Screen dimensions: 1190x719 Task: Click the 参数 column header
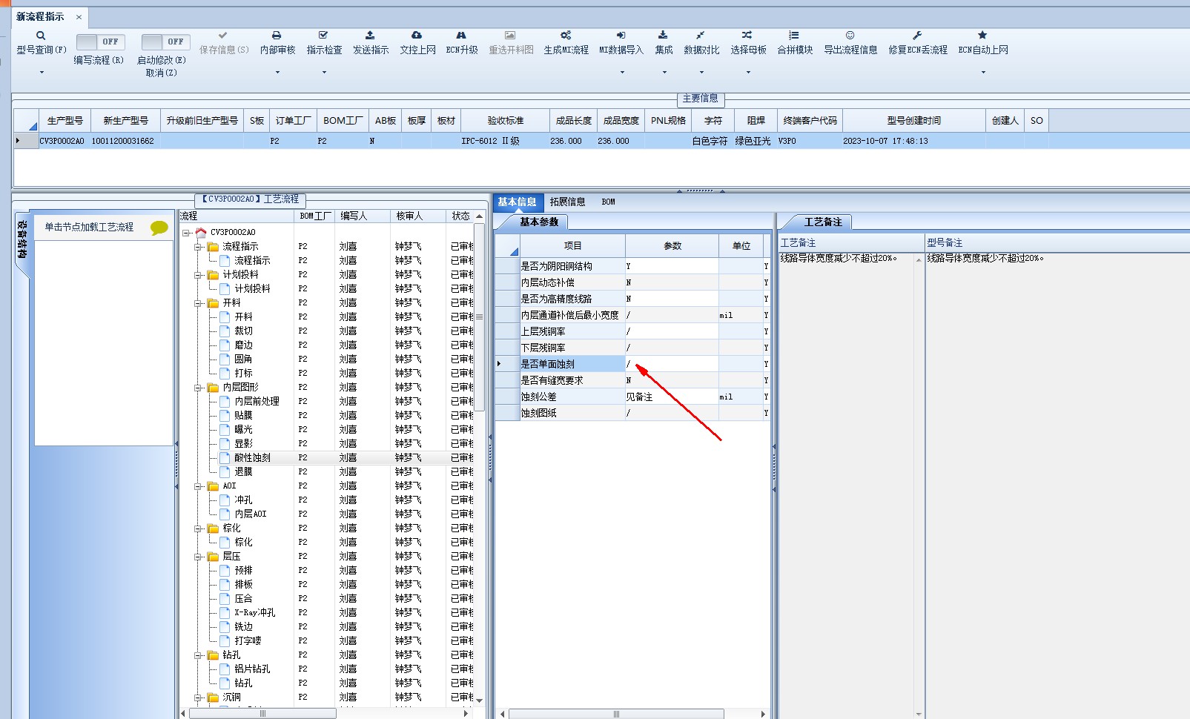[672, 245]
